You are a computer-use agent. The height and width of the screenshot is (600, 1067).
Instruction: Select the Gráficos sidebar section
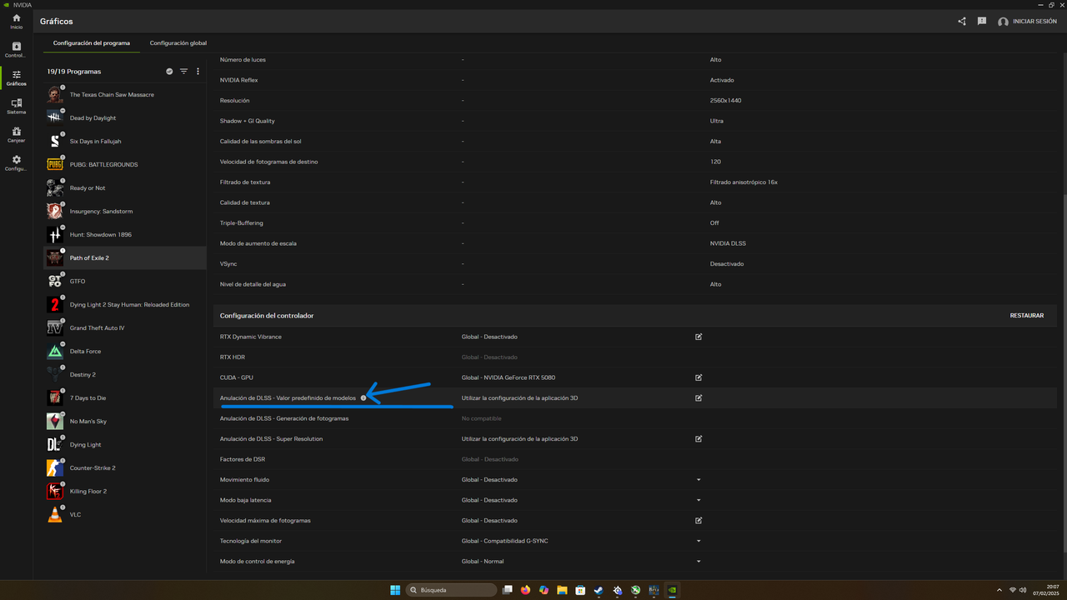[17, 78]
